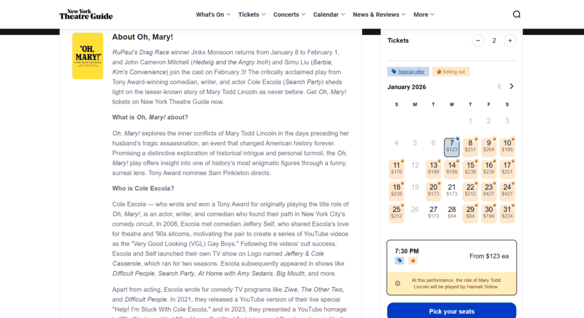Click the About Oh, Mary! heading

pyautogui.click(x=143, y=37)
